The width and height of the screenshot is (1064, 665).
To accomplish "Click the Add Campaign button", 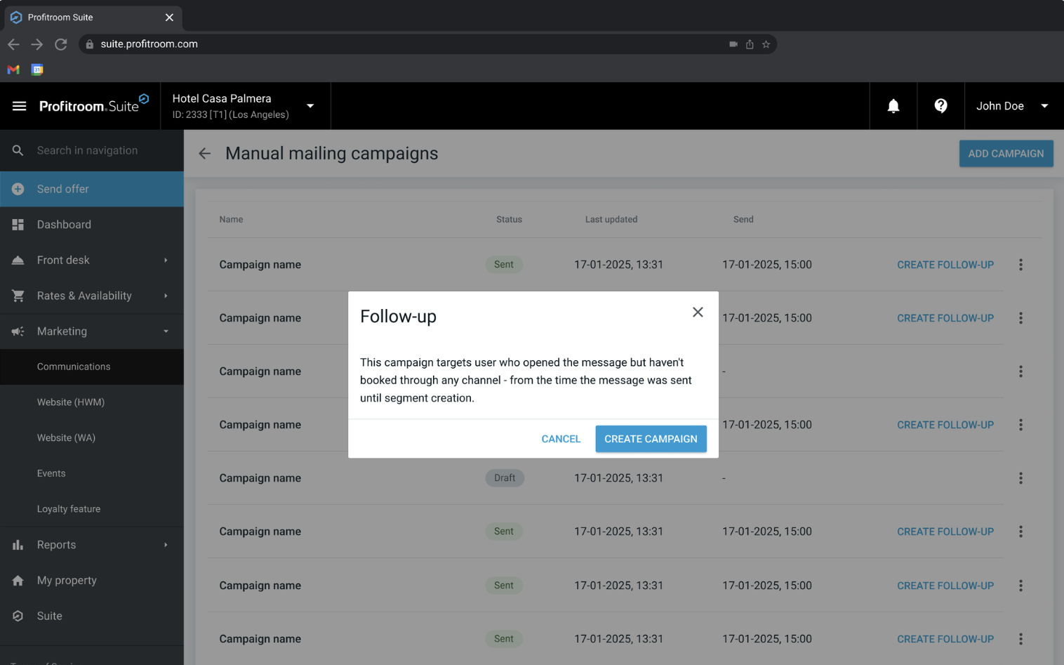I will [x=1005, y=154].
